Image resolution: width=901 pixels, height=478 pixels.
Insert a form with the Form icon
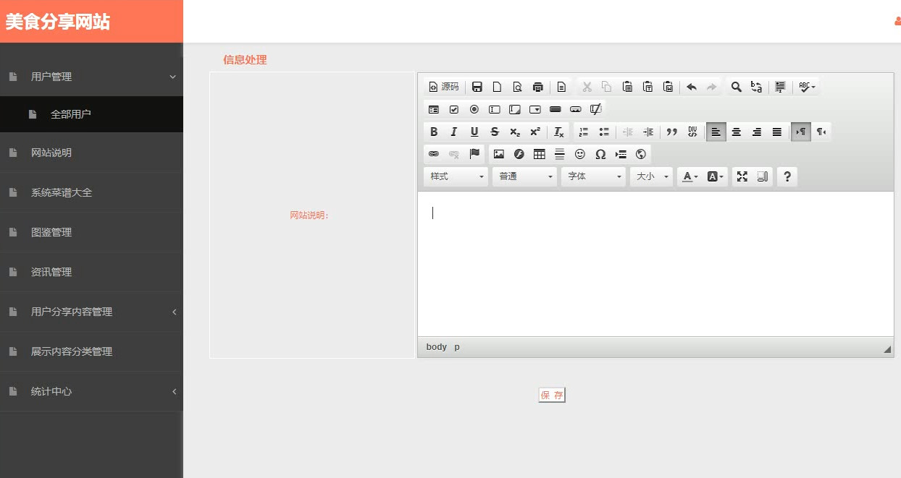tap(434, 109)
